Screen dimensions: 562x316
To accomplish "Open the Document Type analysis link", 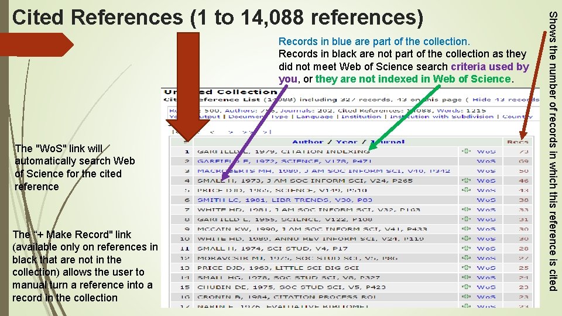I will click(258, 116).
